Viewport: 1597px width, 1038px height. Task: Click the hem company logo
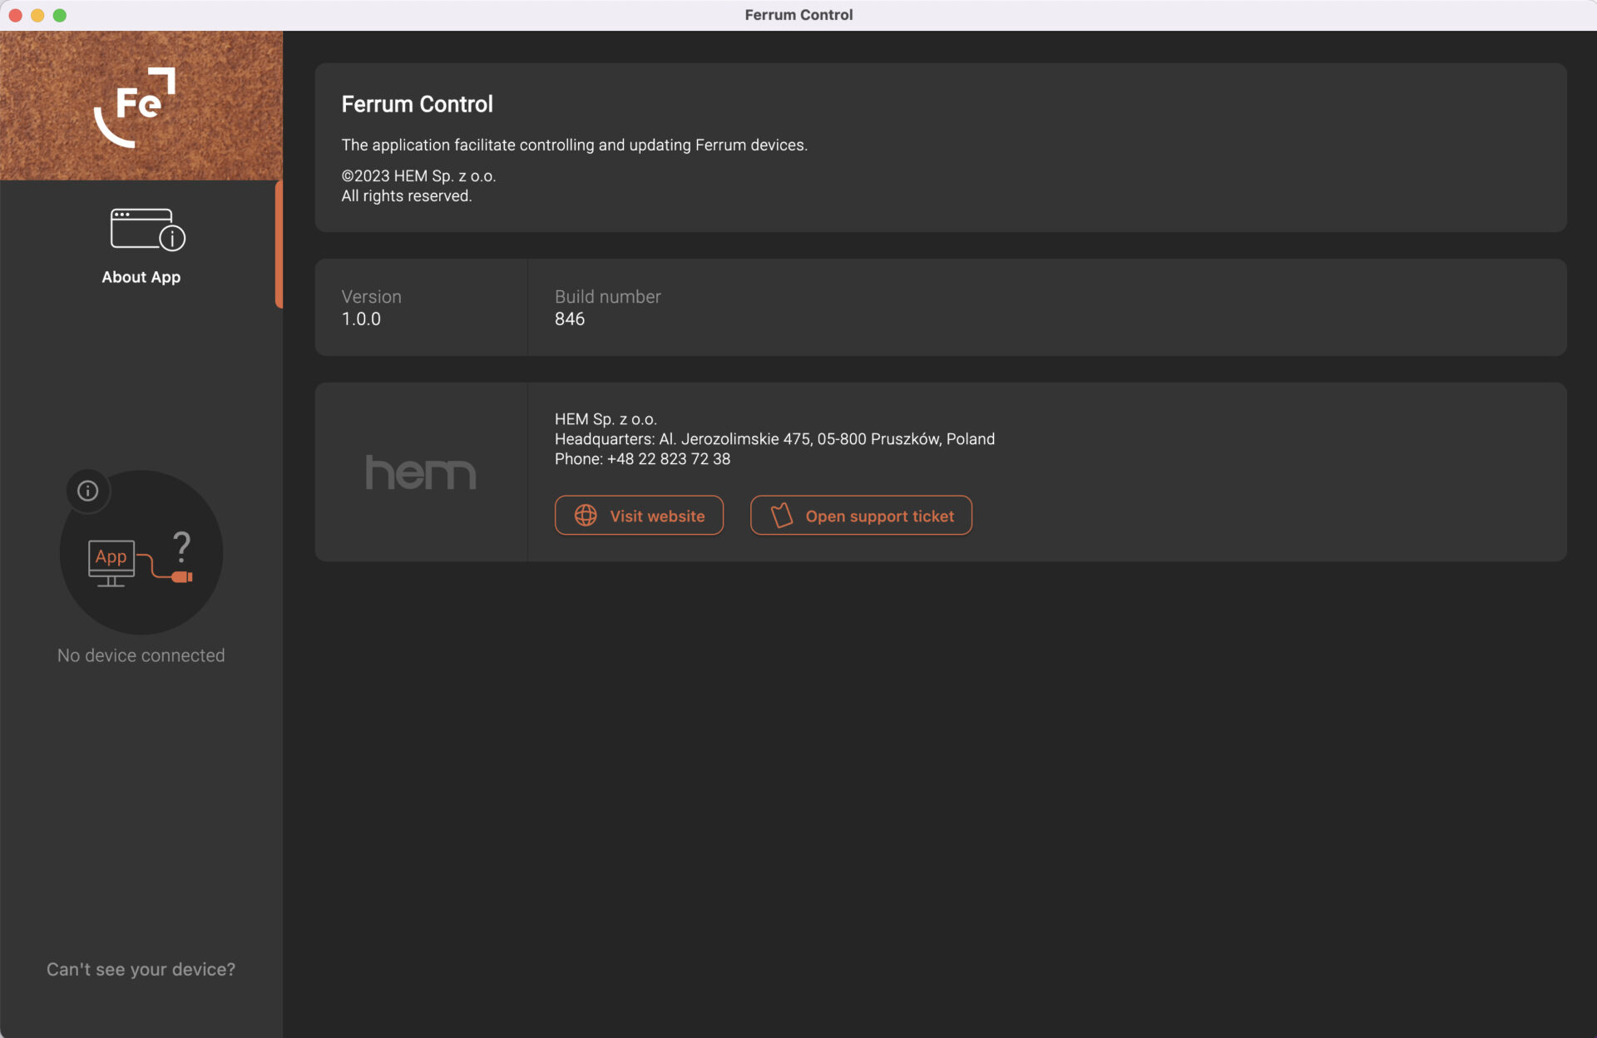tap(420, 472)
